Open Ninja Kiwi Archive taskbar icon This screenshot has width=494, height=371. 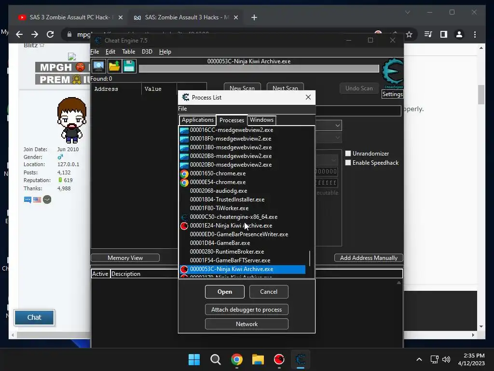click(x=279, y=359)
